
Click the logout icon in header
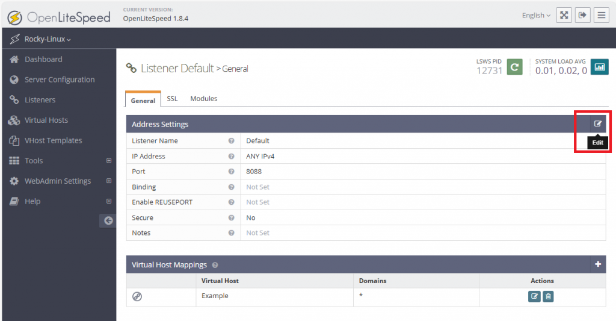click(582, 15)
